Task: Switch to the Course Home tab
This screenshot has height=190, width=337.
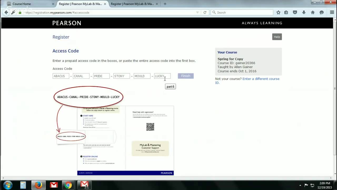Action: tap(29, 4)
